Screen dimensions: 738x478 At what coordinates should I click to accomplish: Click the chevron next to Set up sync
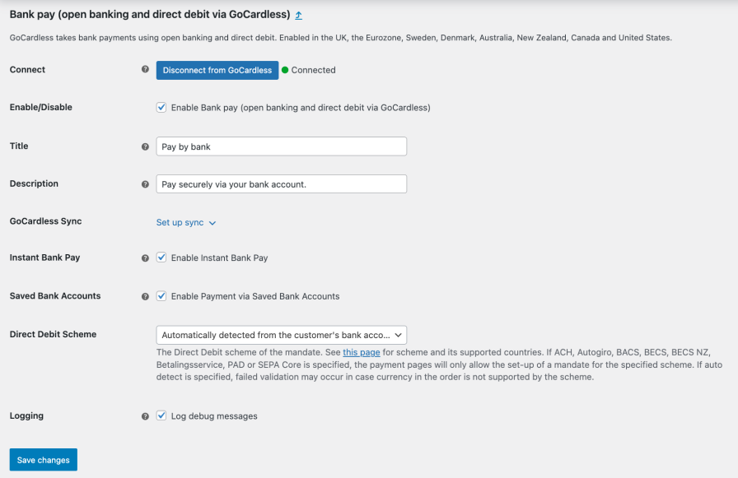[x=213, y=223]
